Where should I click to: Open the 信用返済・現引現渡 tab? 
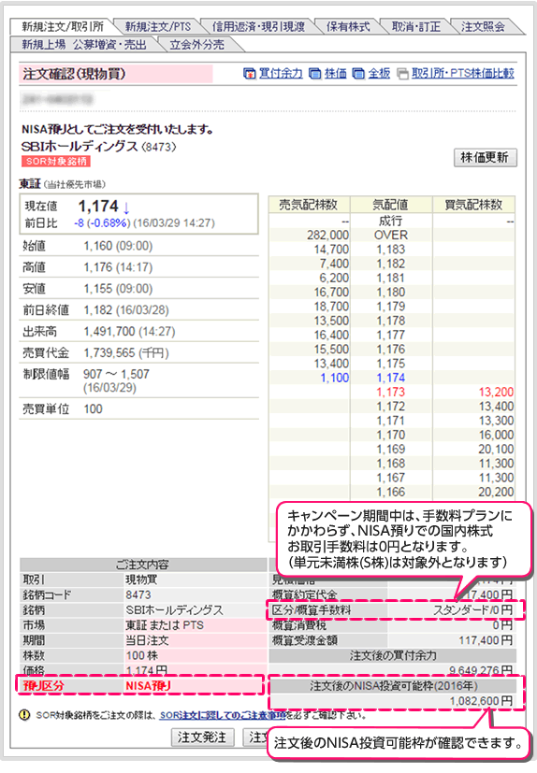tap(258, 26)
